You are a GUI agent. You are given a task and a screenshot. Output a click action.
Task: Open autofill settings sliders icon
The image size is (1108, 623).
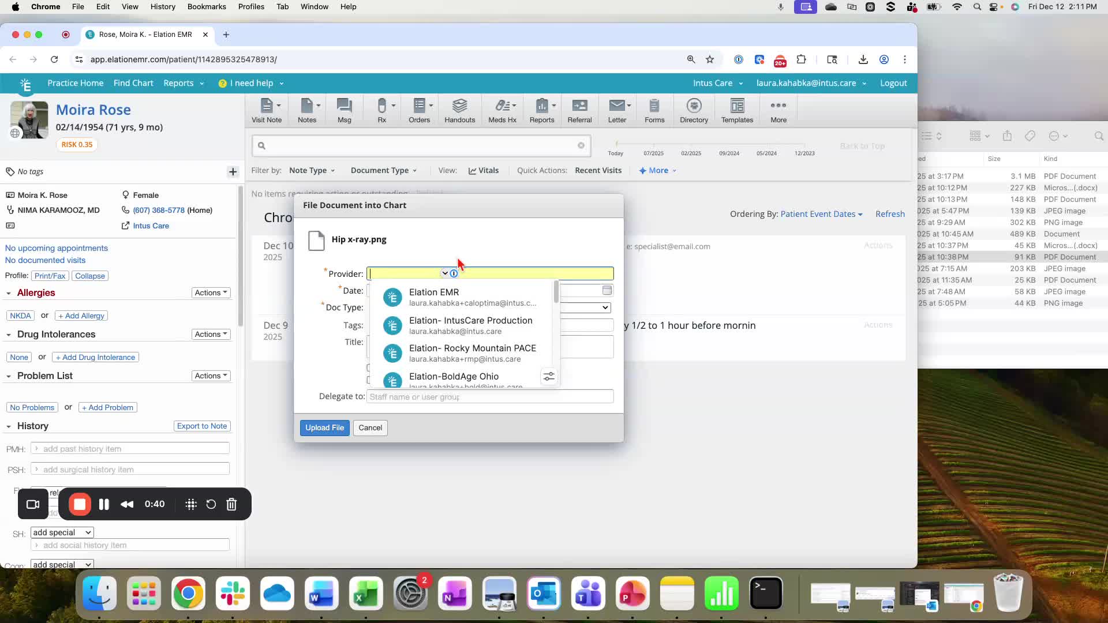pyautogui.click(x=549, y=377)
